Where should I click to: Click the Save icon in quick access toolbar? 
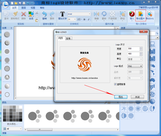20,3
